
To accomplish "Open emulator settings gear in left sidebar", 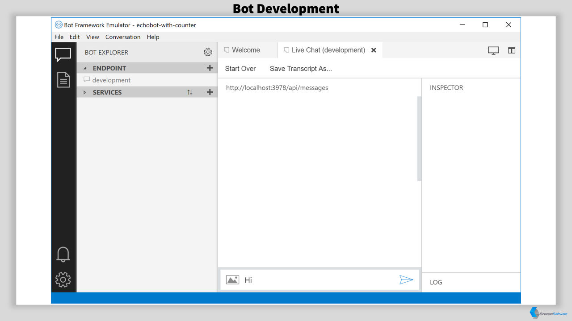I will 63,280.
